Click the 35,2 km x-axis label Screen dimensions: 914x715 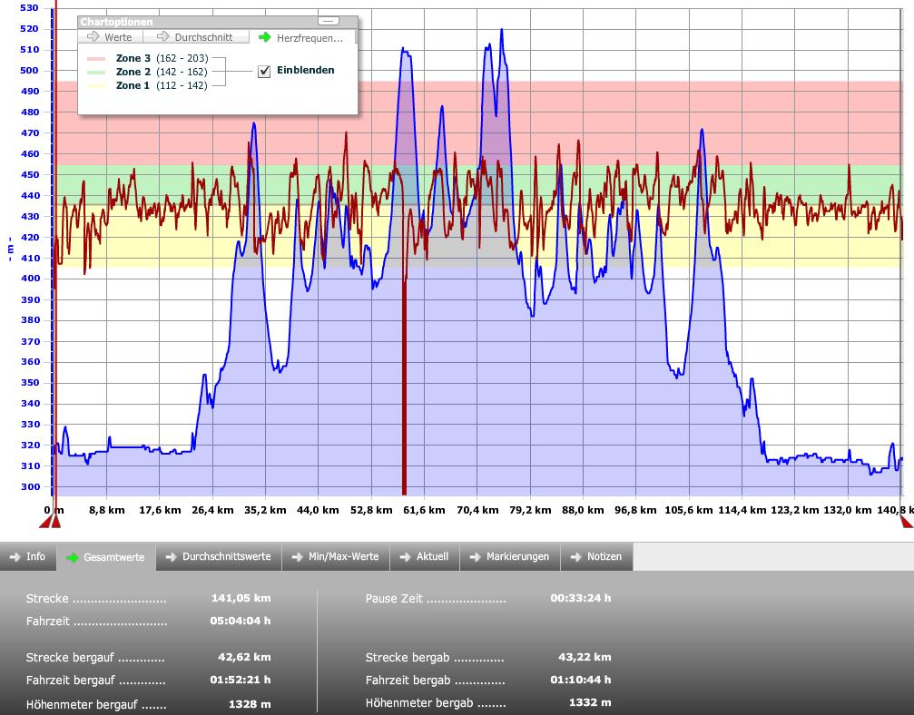pyautogui.click(x=265, y=510)
